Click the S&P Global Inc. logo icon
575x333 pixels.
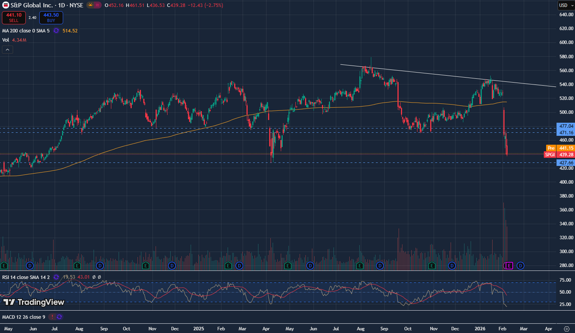point(5,5)
